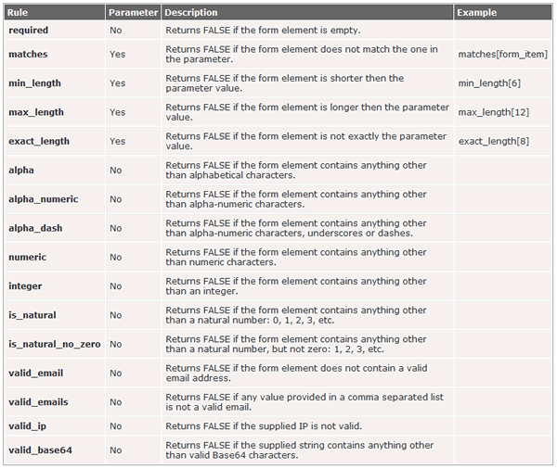Screen dimensions: 557x469
Task: Click the min_length[6] example text
Action: (489, 83)
